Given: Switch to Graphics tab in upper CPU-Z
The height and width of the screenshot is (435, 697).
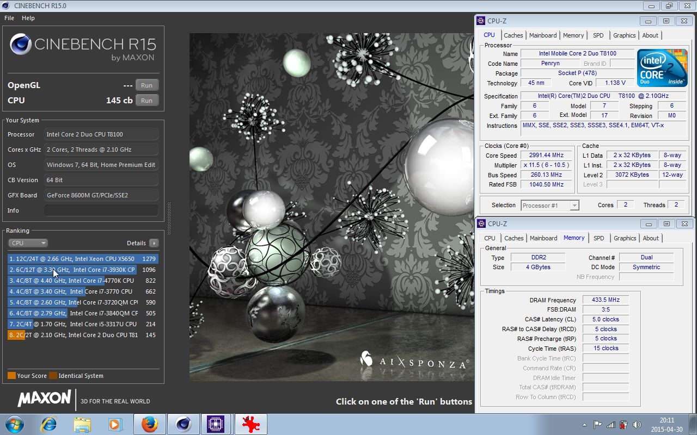Looking at the screenshot, I should [625, 35].
